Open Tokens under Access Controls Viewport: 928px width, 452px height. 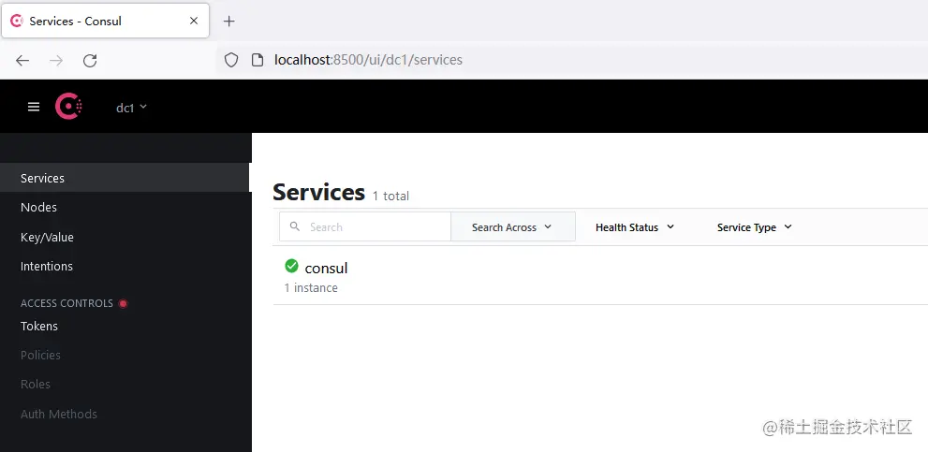(x=39, y=327)
